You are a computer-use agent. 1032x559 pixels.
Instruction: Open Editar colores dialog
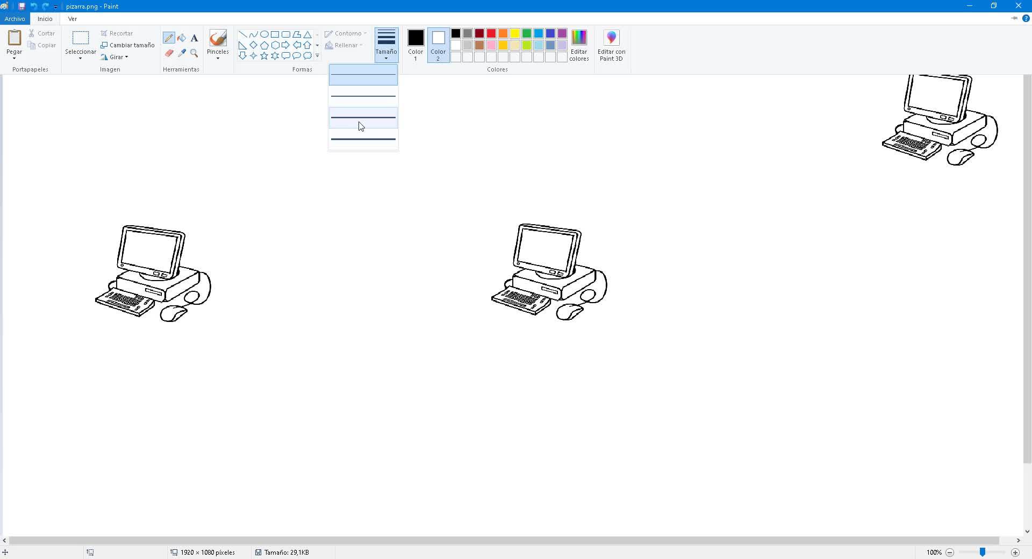tap(579, 45)
